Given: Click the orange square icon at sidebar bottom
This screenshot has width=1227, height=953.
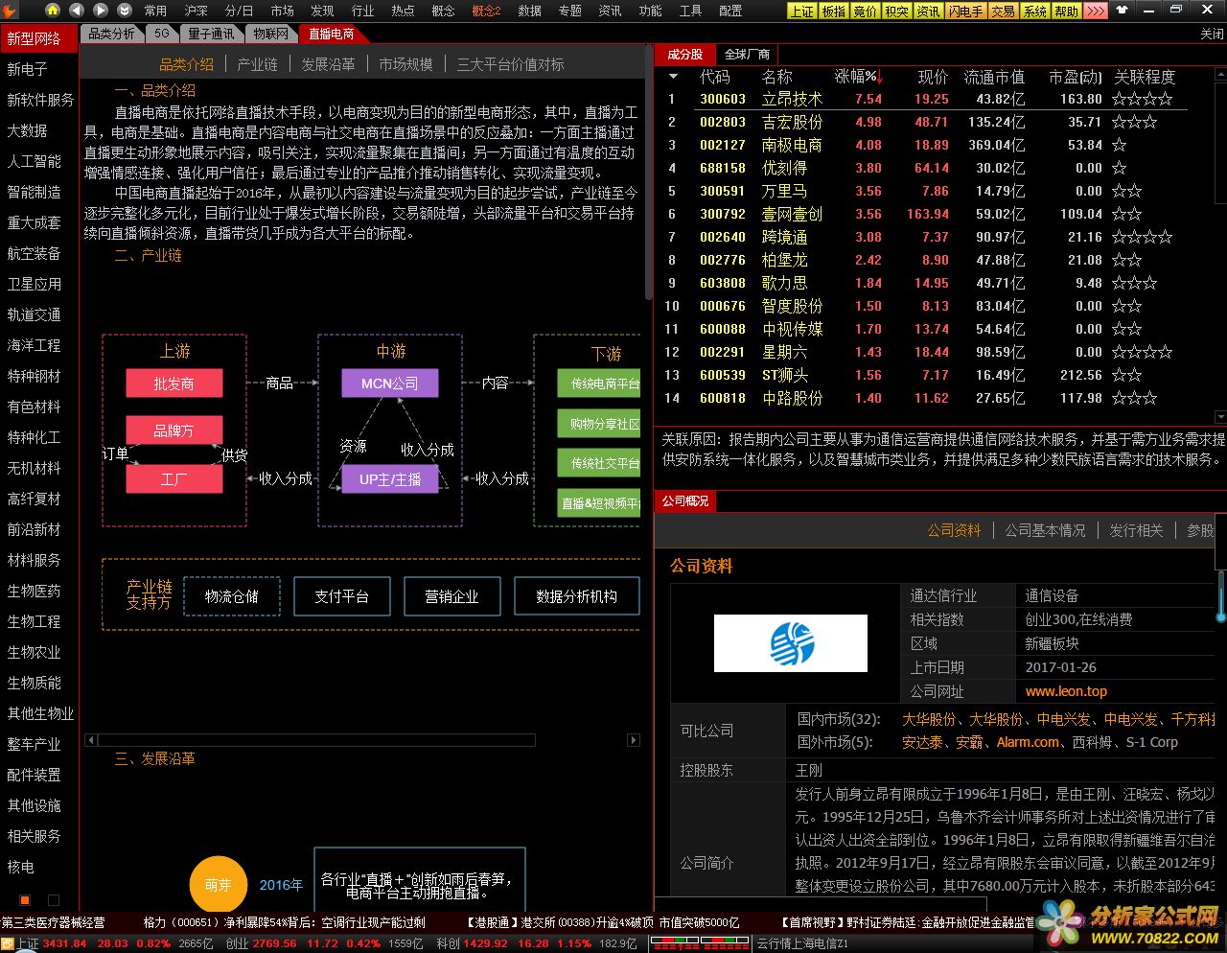Looking at the screenshot, I should pos(25,900).
